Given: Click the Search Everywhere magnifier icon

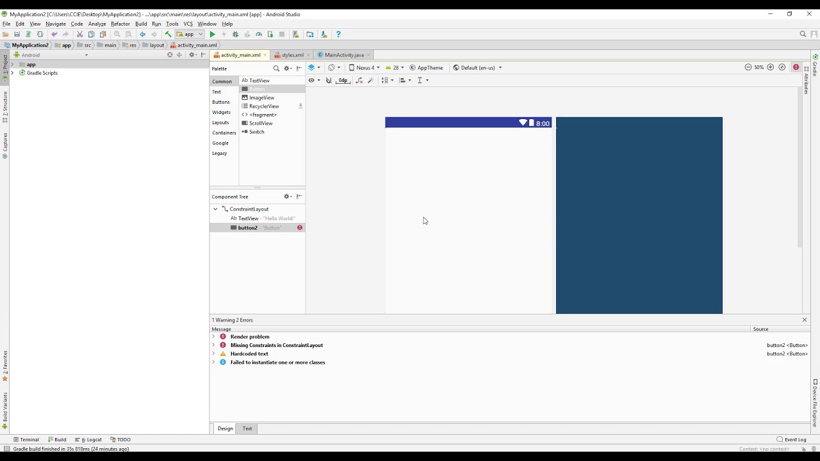Looking at the screenshot, I should [803, 35].
